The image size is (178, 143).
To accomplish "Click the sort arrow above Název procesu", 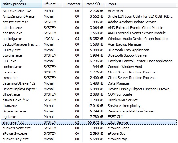I will pyautogui.click(x=21, y=1).
